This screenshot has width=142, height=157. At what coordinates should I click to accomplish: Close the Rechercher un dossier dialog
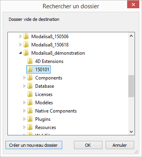tap(133, 5)
